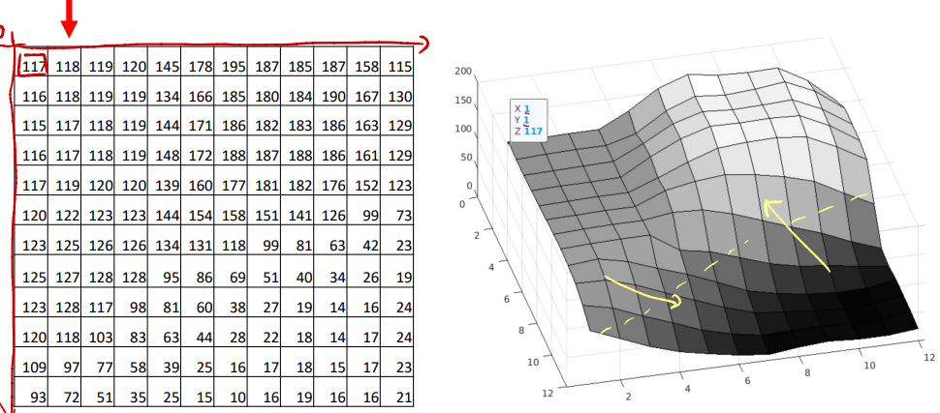Select the cell containing 86
This screenshot has width=940, height=413.
point(198,271)
